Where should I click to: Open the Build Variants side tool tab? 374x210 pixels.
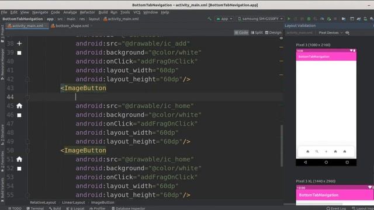pos(2,190)
